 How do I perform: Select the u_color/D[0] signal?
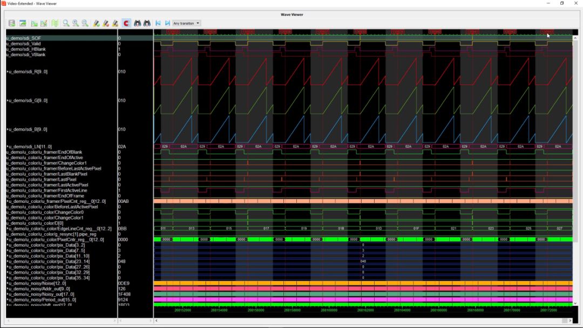point(35,223)
